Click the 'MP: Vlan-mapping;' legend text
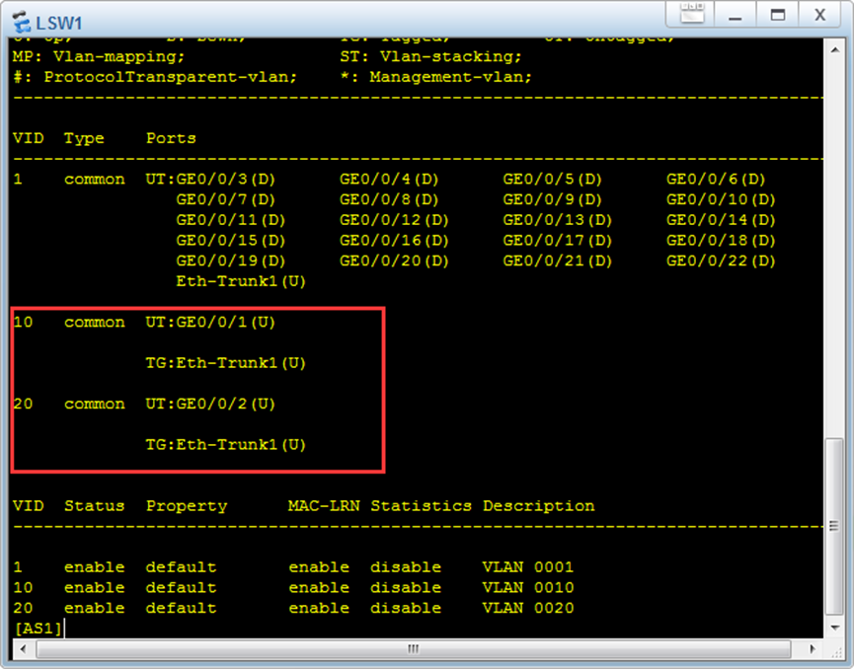This screenshot has width=854, height=669. coord(99,56)
